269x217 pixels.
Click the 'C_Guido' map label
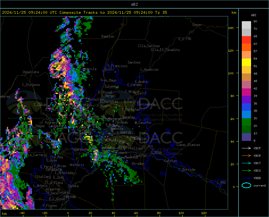(x=40, y=105)
